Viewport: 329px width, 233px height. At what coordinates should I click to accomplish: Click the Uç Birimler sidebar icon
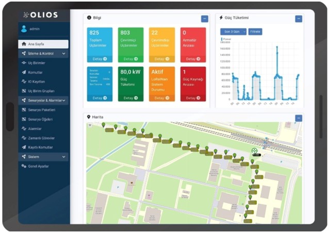pyautogui.click(x=24, y=63)
